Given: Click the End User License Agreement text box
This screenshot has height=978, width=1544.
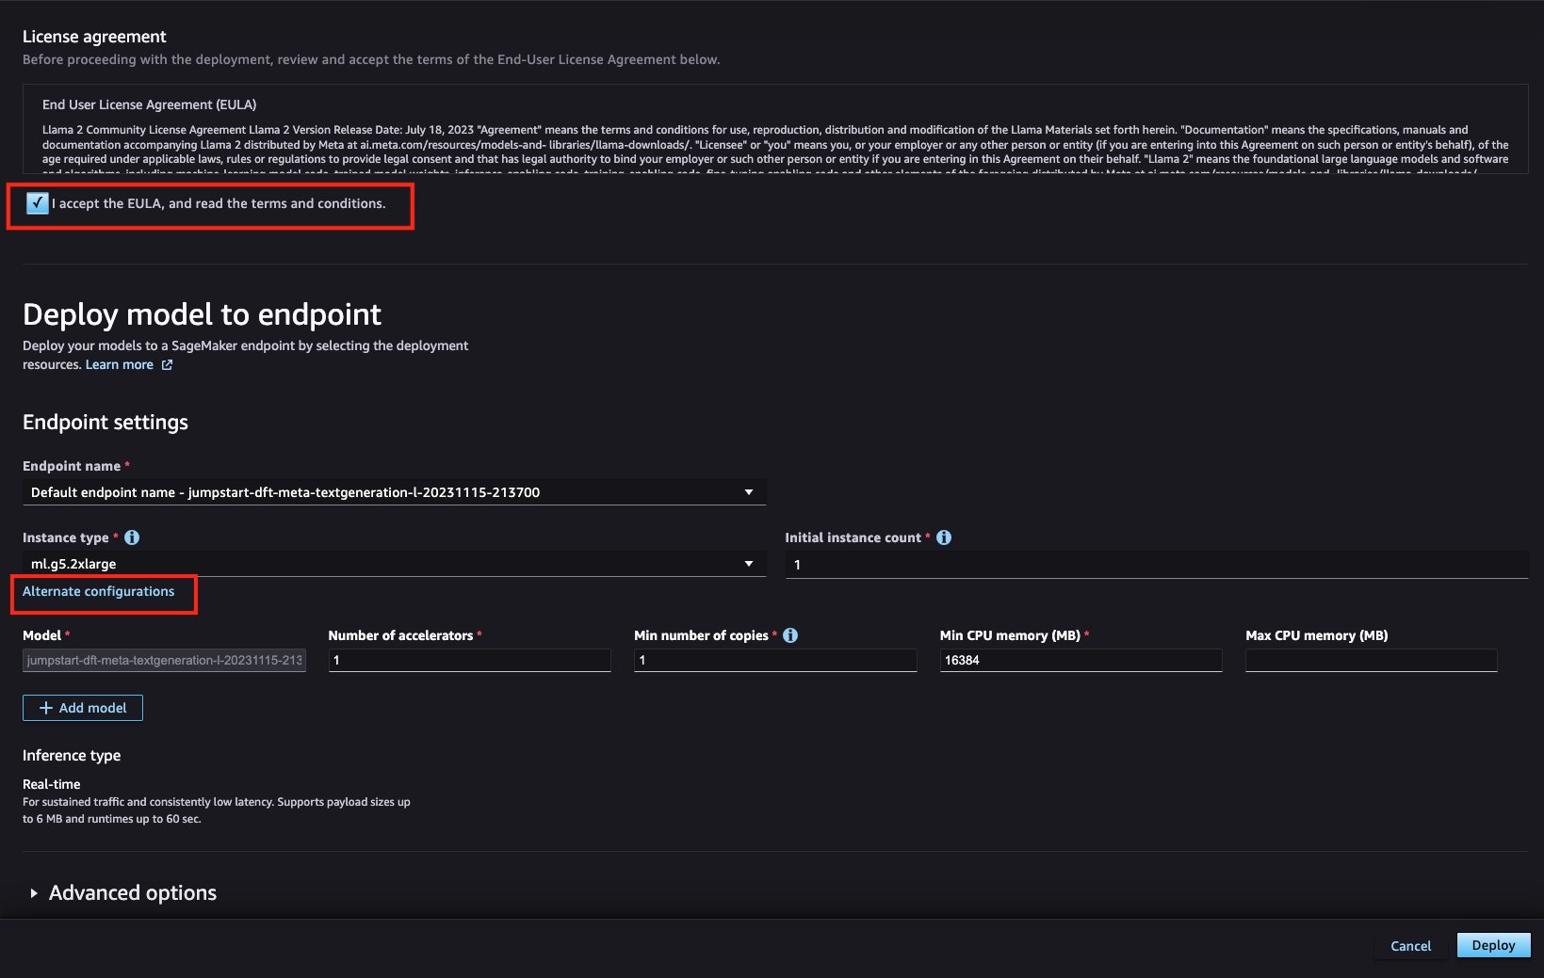Looking at the screenshot, I should pos(775,129).
